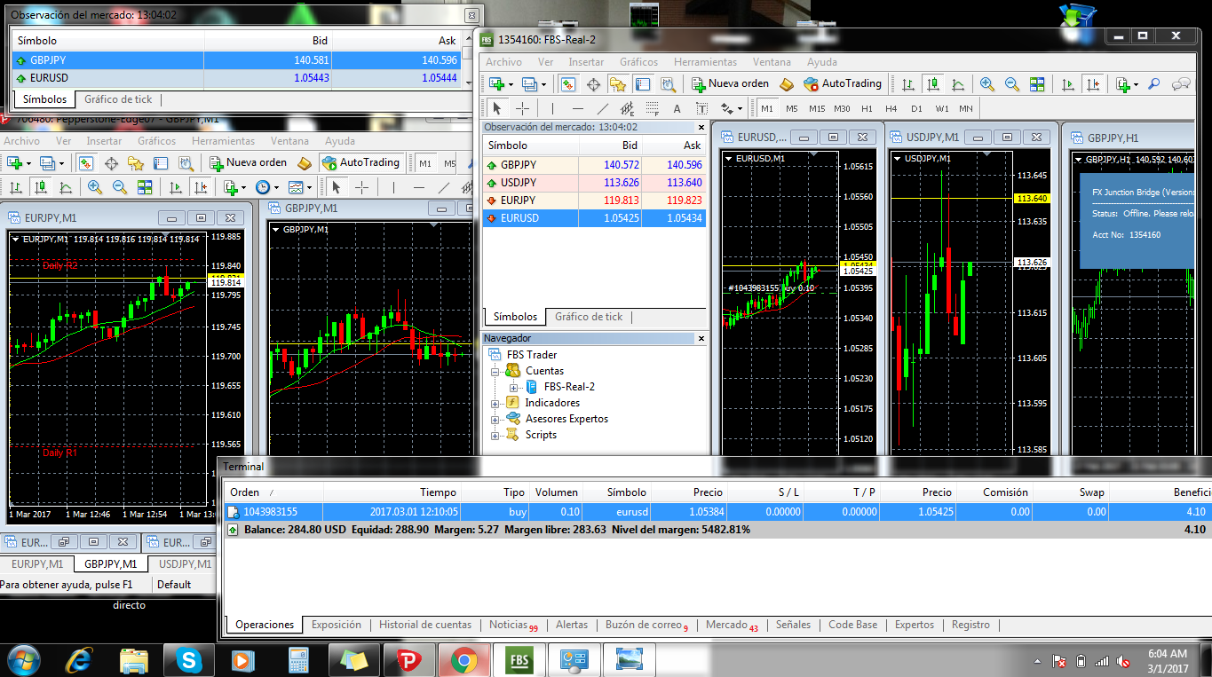Image resolution: width=1212 pixels, height=677 pixels.
Task: Select GBPJPY,M1 chart tab in Pepperstone window
Action: 110,563
